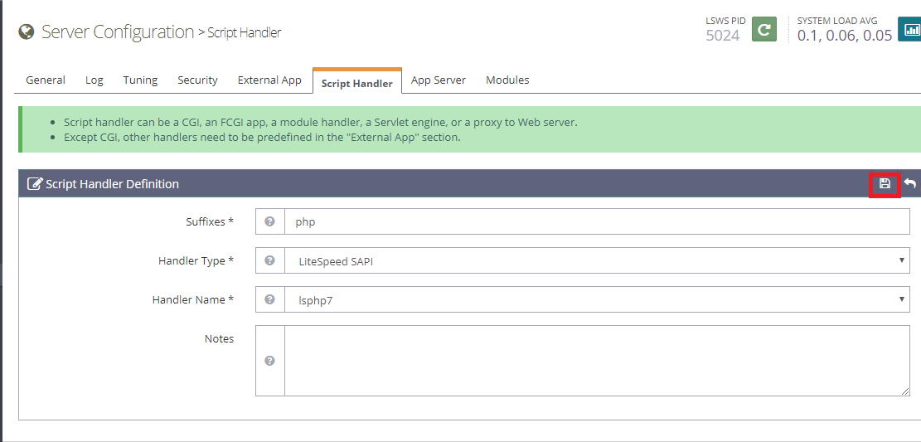Open the Tuning tab
This screenshot has height=442, width=921.
[x=140, y=80]
